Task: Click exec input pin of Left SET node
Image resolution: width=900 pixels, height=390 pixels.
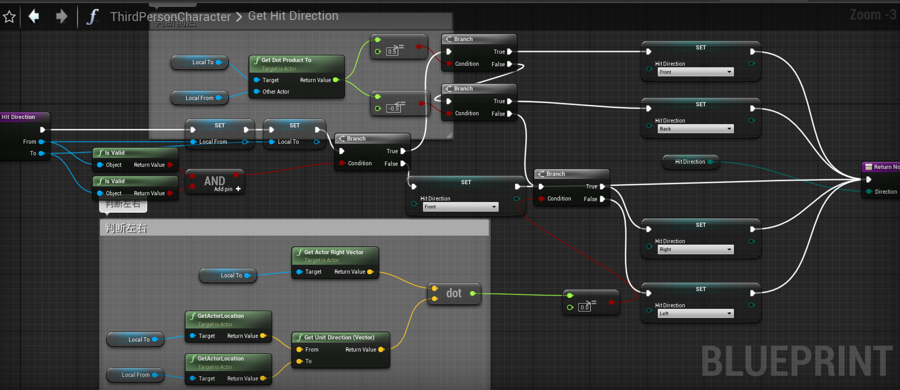Action: (649, 293)
